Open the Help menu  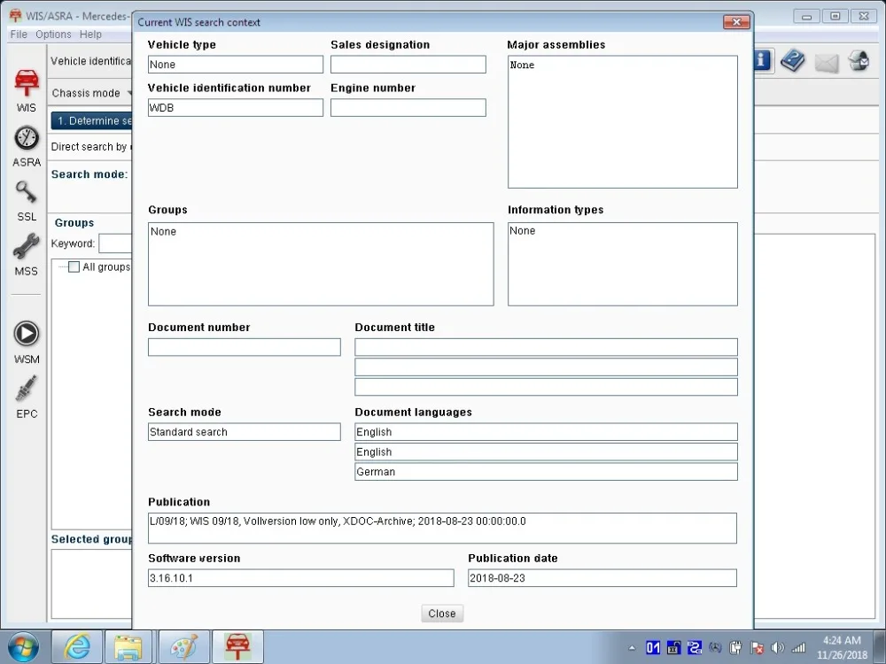pyautogui.click(x=90, y=35)
